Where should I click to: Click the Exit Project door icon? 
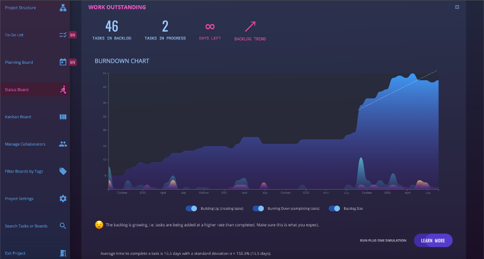[x=63, y=253]
